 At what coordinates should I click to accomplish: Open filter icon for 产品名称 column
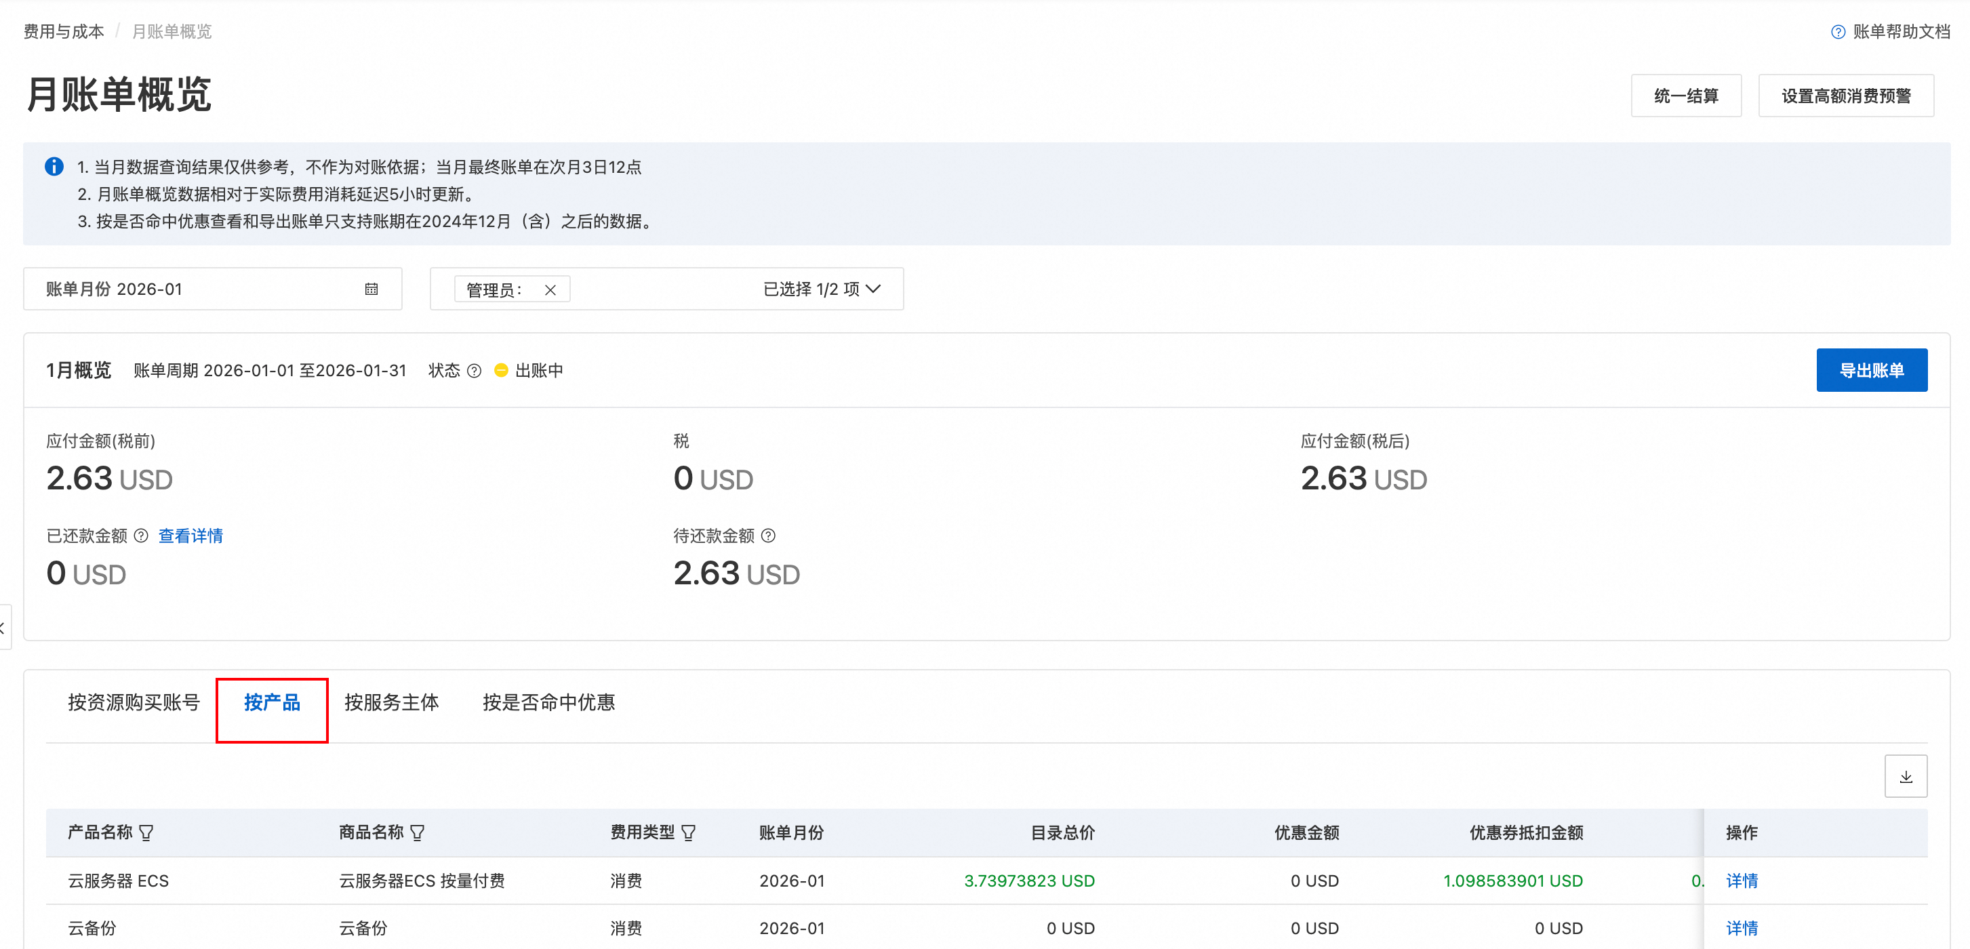147,833
